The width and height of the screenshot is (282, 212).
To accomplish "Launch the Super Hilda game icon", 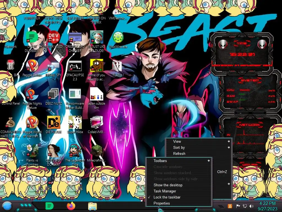I will coord(75,123).
